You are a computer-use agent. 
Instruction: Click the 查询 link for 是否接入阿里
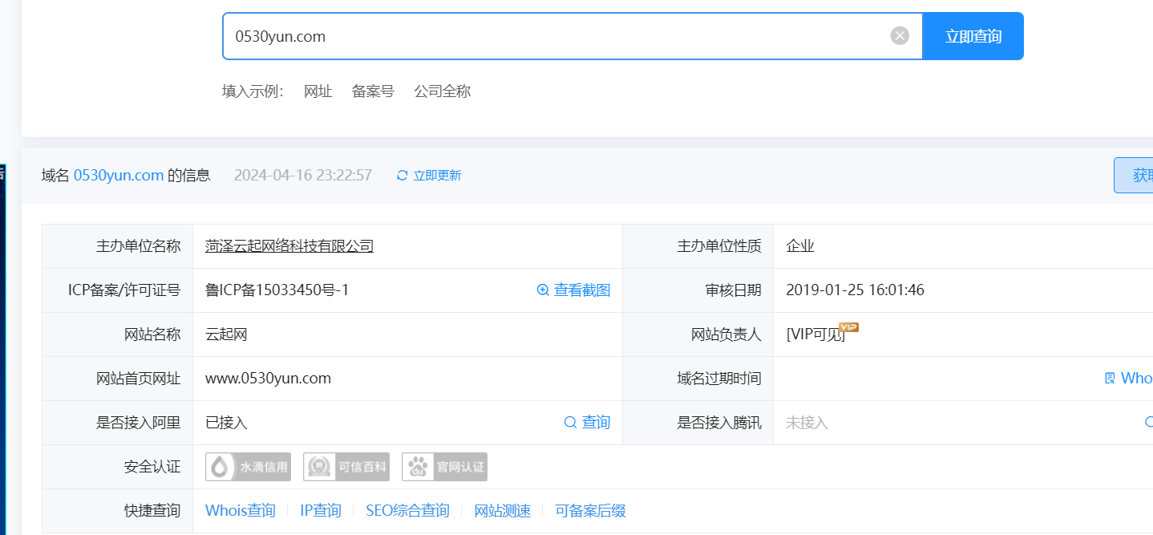click(x=596, y=423)
